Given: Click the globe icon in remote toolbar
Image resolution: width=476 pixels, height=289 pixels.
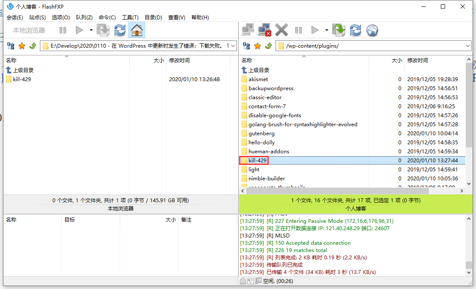Looking at the screenshot, I should pyautogui.click(x=372, y=30).
